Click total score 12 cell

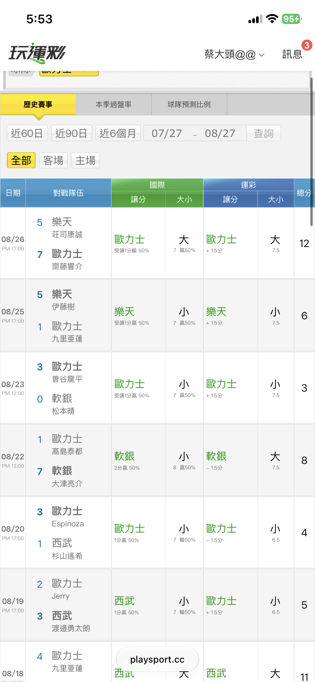304,243
